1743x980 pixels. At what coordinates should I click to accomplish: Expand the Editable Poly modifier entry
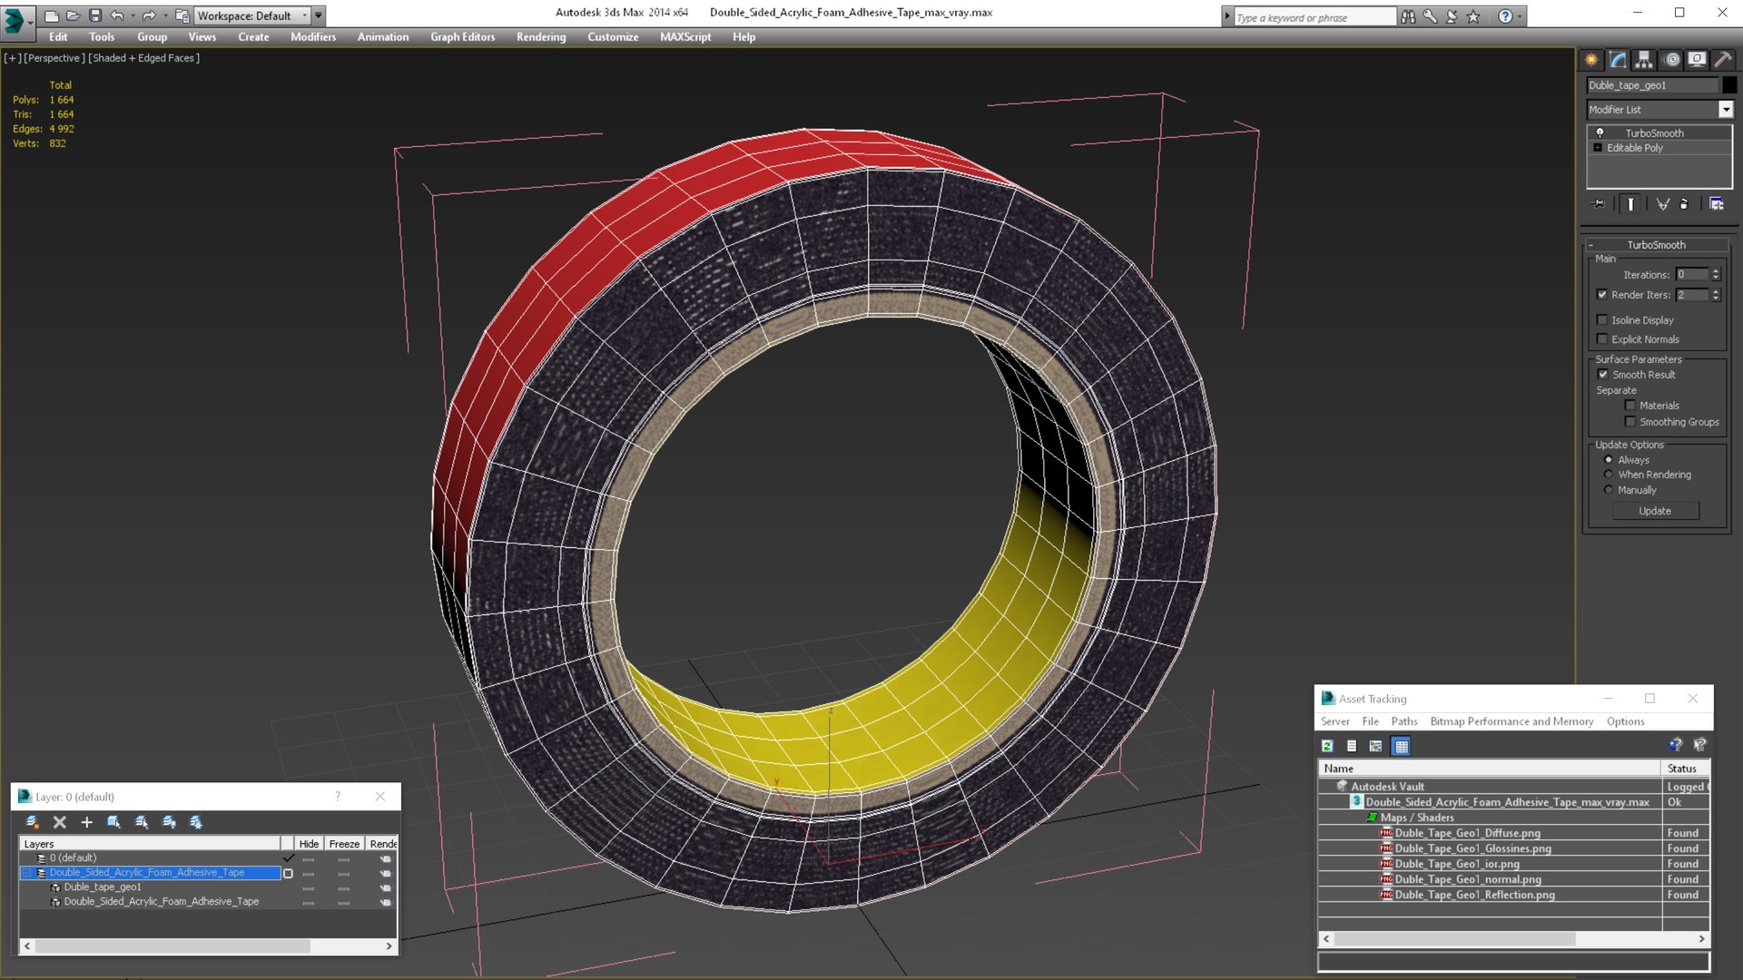pyautogui.click(x=1598, y=148)
